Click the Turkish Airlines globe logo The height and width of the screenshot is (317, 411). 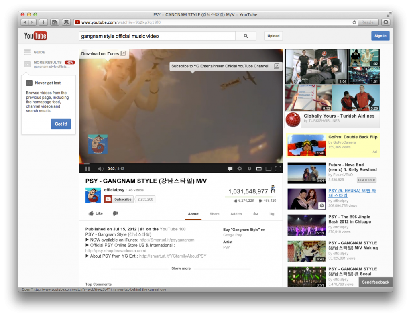click(293, 120)
